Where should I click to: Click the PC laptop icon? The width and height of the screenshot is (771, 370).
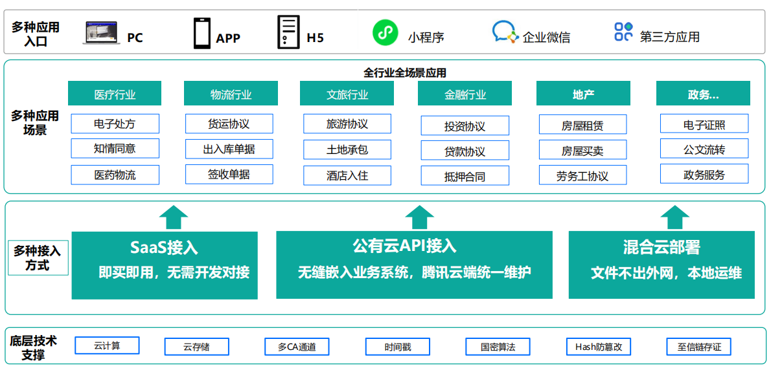pos(102,33)
